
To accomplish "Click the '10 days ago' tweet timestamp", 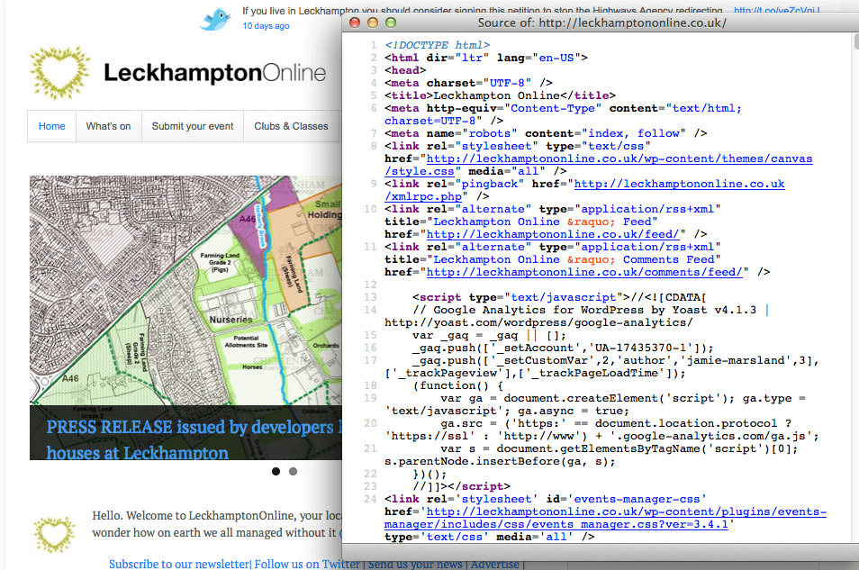I will (x=266, y=26).
